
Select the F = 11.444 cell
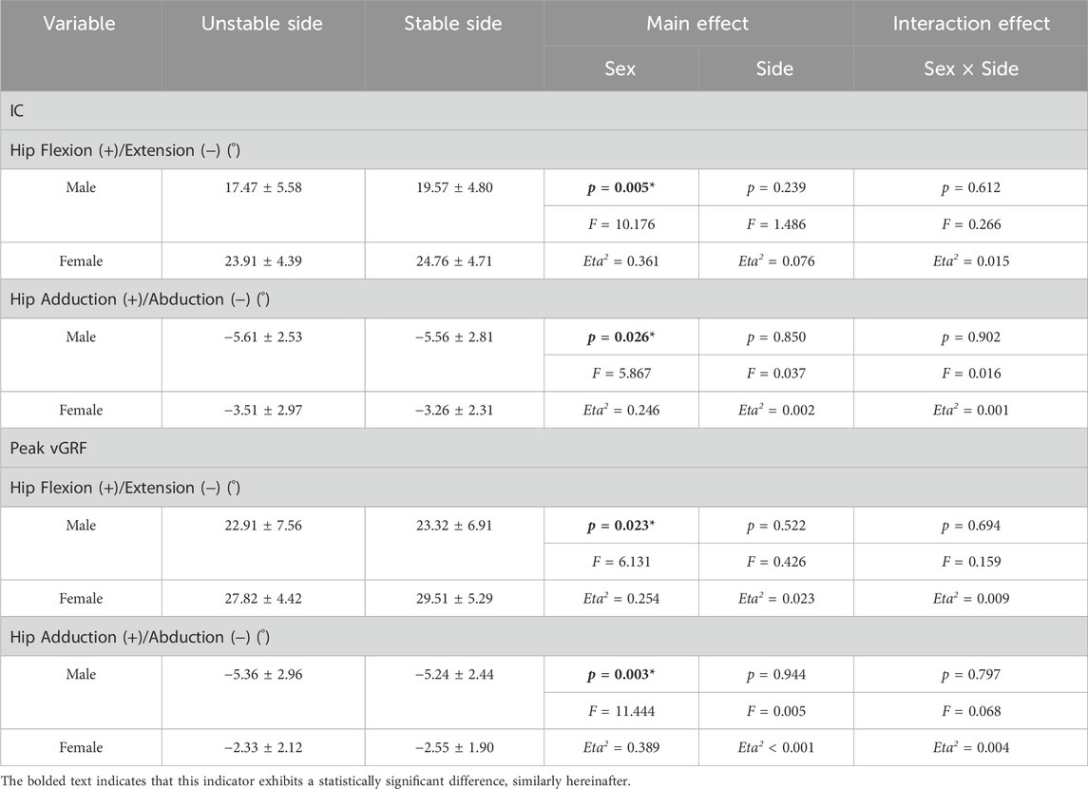[x=621, y=711]
